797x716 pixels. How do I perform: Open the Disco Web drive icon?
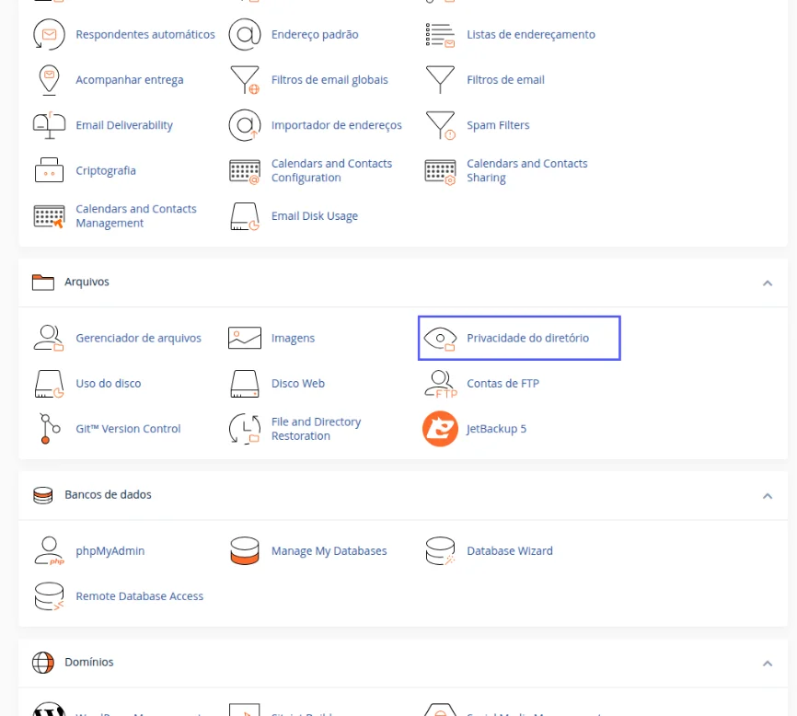click(x=245, y=384)
